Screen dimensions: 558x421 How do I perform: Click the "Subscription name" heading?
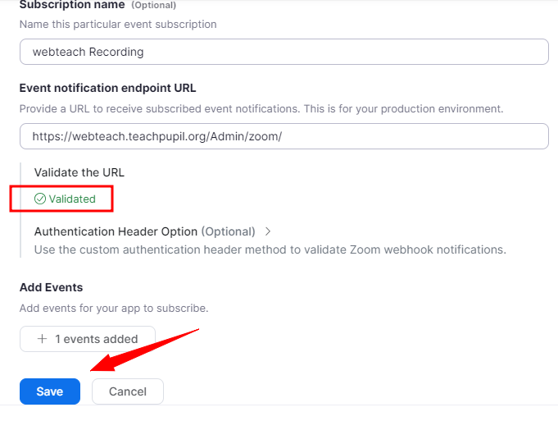pyautogui.click(x=72, y=5)
